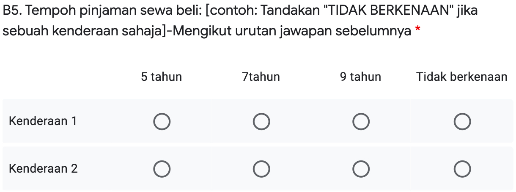Click the "7tahun" column header
The image size is (516, 192).
pos(261,77)
